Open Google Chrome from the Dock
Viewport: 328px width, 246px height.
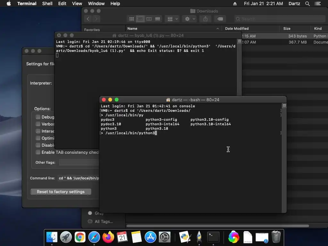click(x=80, y=237)
